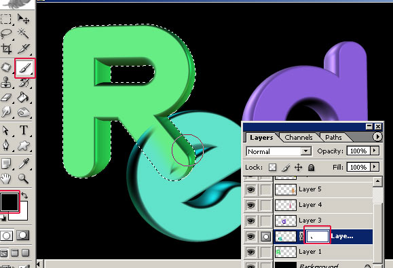Hide Layer 3 with its eye icon
393x268 pixels.
250,221
